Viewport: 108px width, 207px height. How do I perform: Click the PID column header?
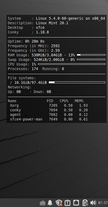coord(50,101)
